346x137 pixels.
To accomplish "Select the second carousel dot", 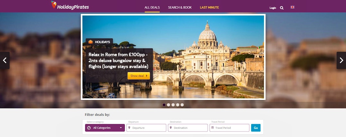I will click(x=168, y=105).
